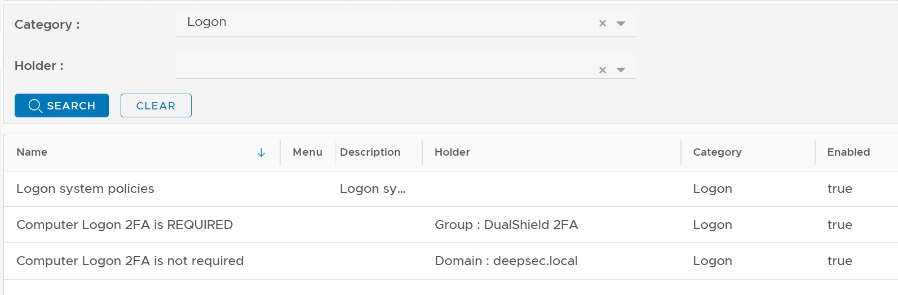Open Computer Logon 2FA is REQUIRED policy

pos(125,225)
